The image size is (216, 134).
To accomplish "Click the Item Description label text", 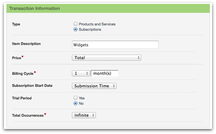I will pos(26,44).
